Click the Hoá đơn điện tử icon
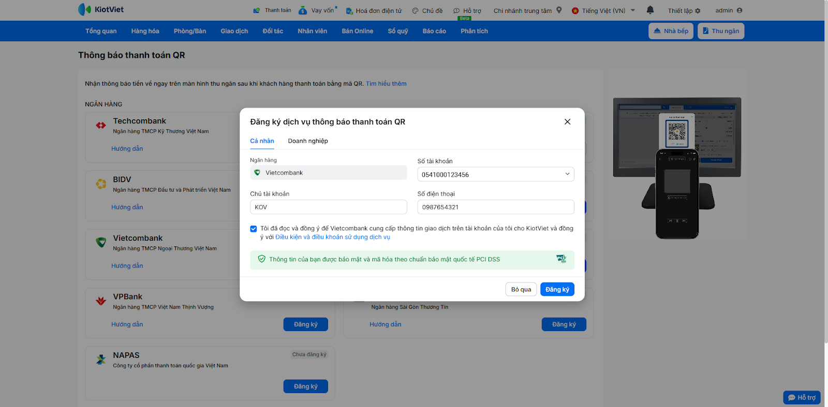828x407 pixels. [349, 11]
